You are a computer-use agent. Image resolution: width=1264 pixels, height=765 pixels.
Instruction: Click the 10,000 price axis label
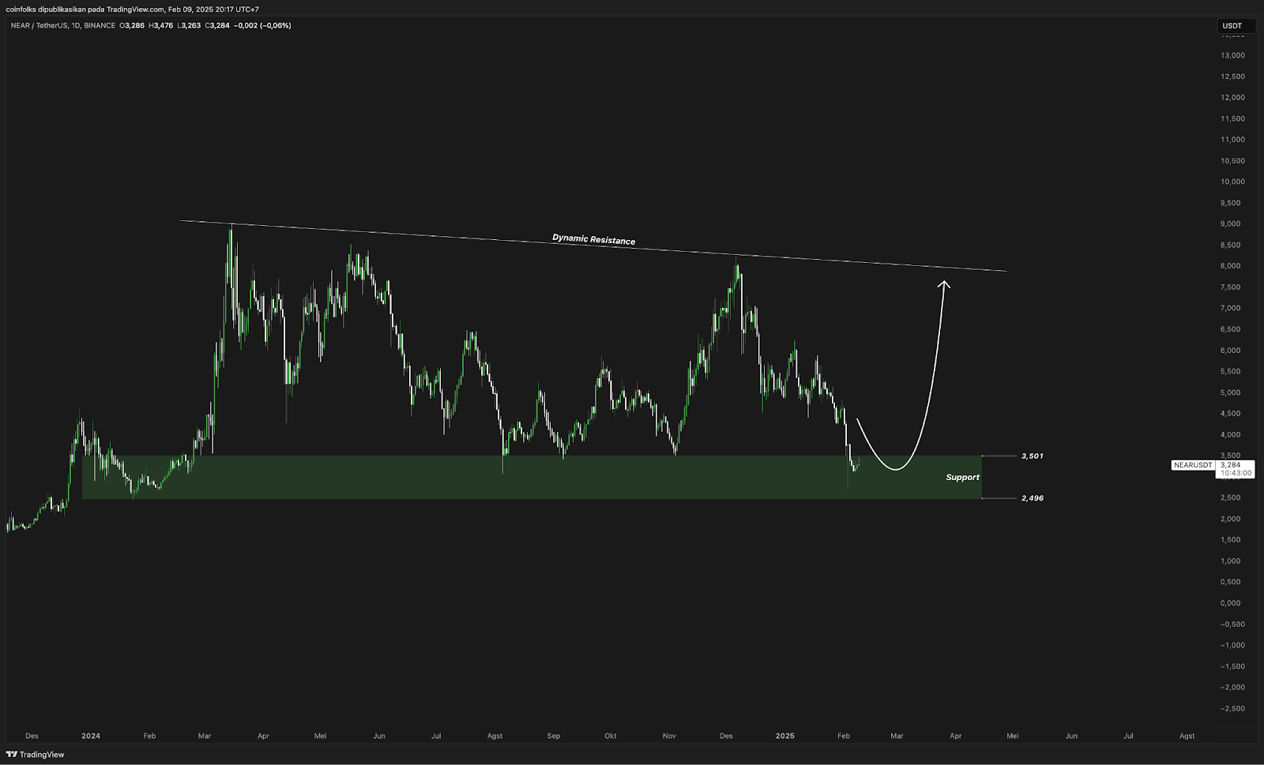tap(1232, 182)
